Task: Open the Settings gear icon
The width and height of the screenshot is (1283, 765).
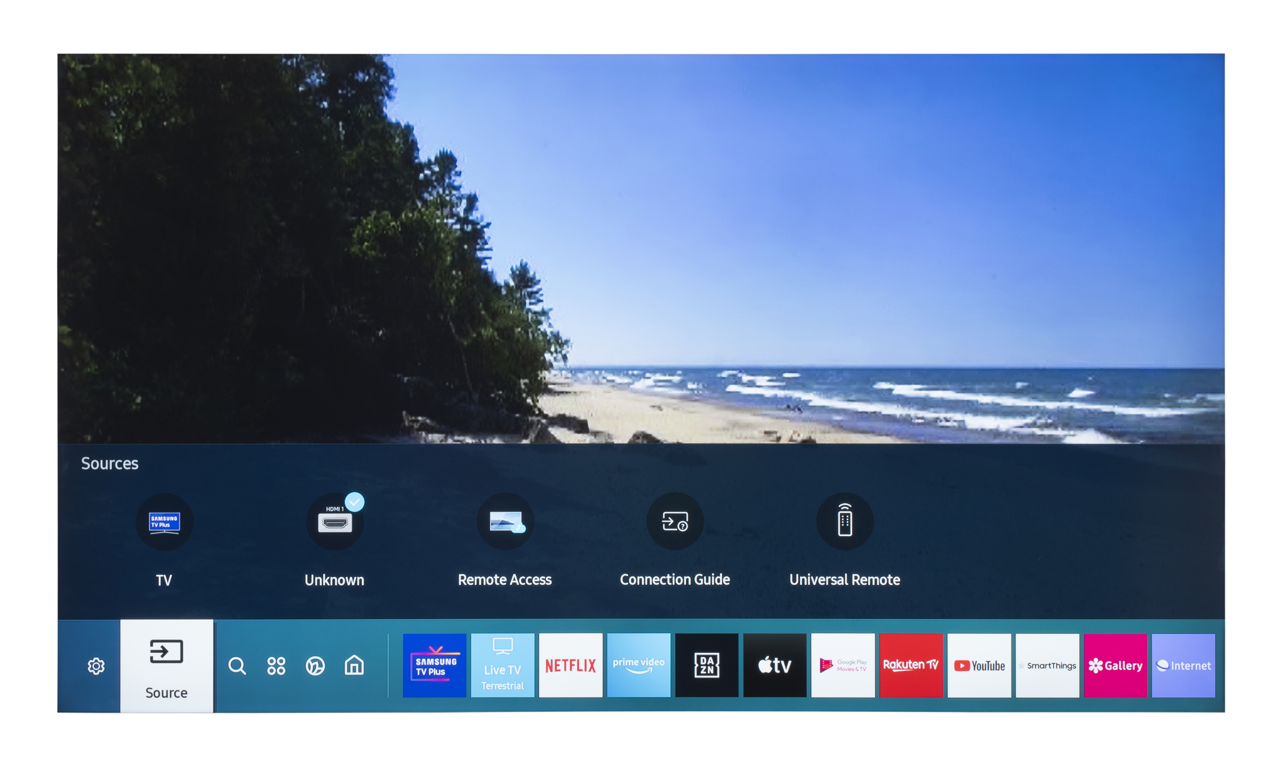Action: coord(96,666)
